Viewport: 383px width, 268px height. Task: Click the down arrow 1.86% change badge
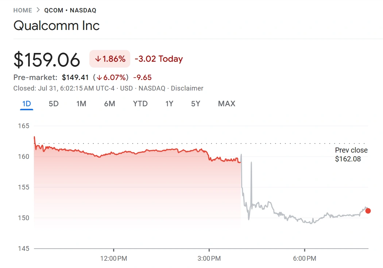[110, 59]
